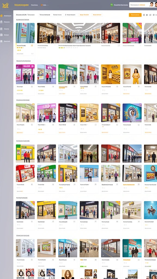This screenshot has height=279, width=157.
Task: Toggle the save checkbox under pink storefront card
Action: [x=32, y=87]
